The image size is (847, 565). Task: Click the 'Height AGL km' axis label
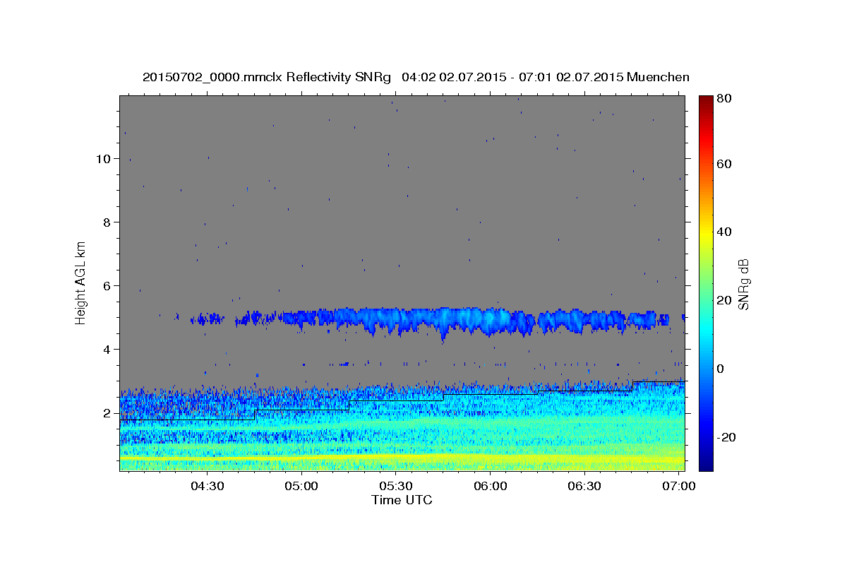click(x=81, y=282)
